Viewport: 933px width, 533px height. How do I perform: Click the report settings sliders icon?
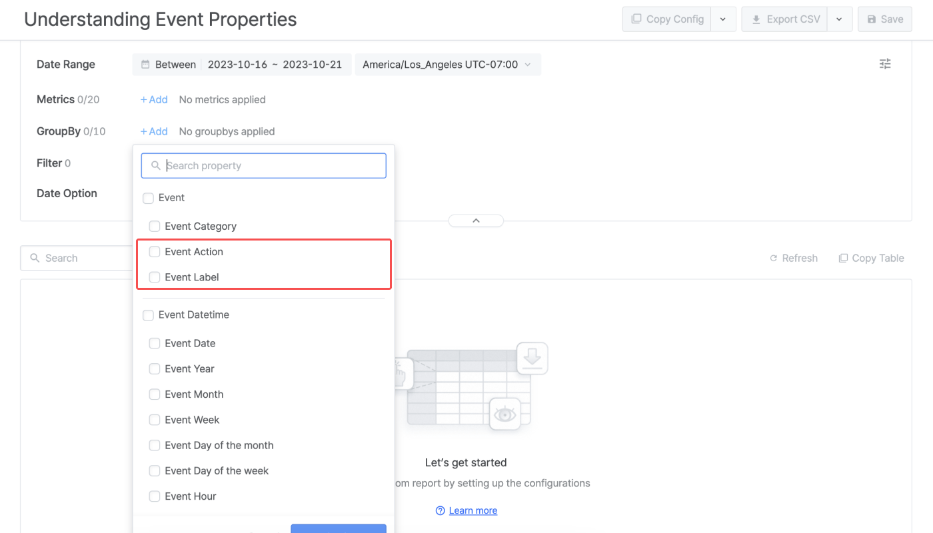coord(885,64)
